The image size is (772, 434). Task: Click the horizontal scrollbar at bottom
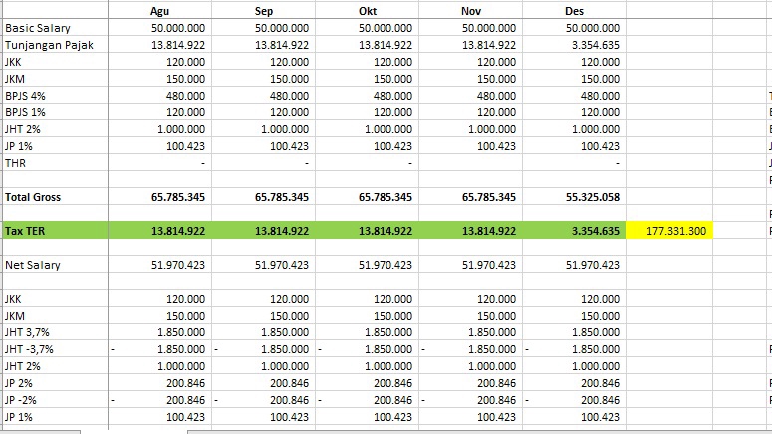(x=479, y=432)
